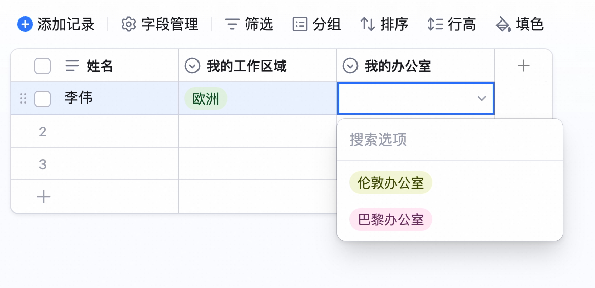The width and height of the screenshot is (595, 288).
Task: Select the 姓名 cell in row 2
Action: click(x=94, y=131)
